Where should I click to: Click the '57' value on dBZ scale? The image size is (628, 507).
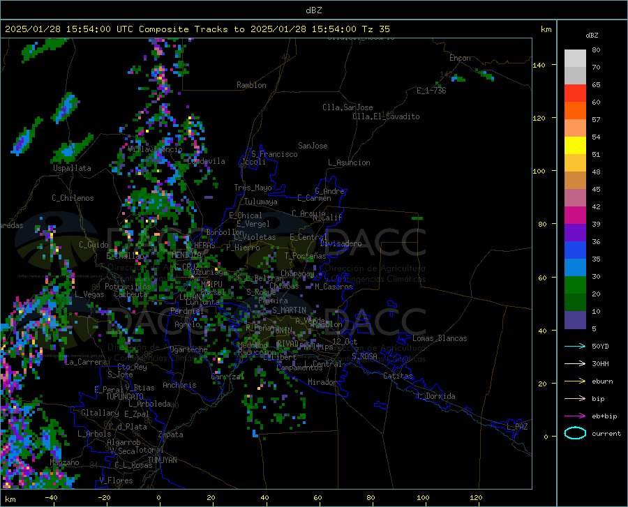pyautogui.click(x=596, y=120)
